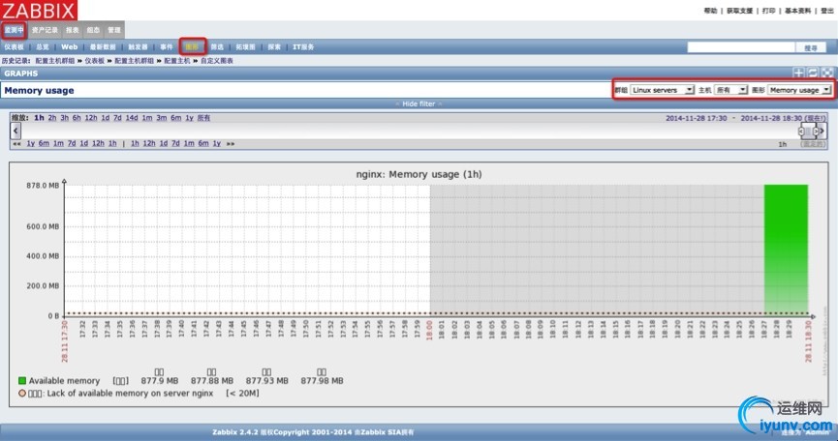Viewport: 838px width, 441px height.
Task: Open the 管理 main tab
Action: pos(114,30)
